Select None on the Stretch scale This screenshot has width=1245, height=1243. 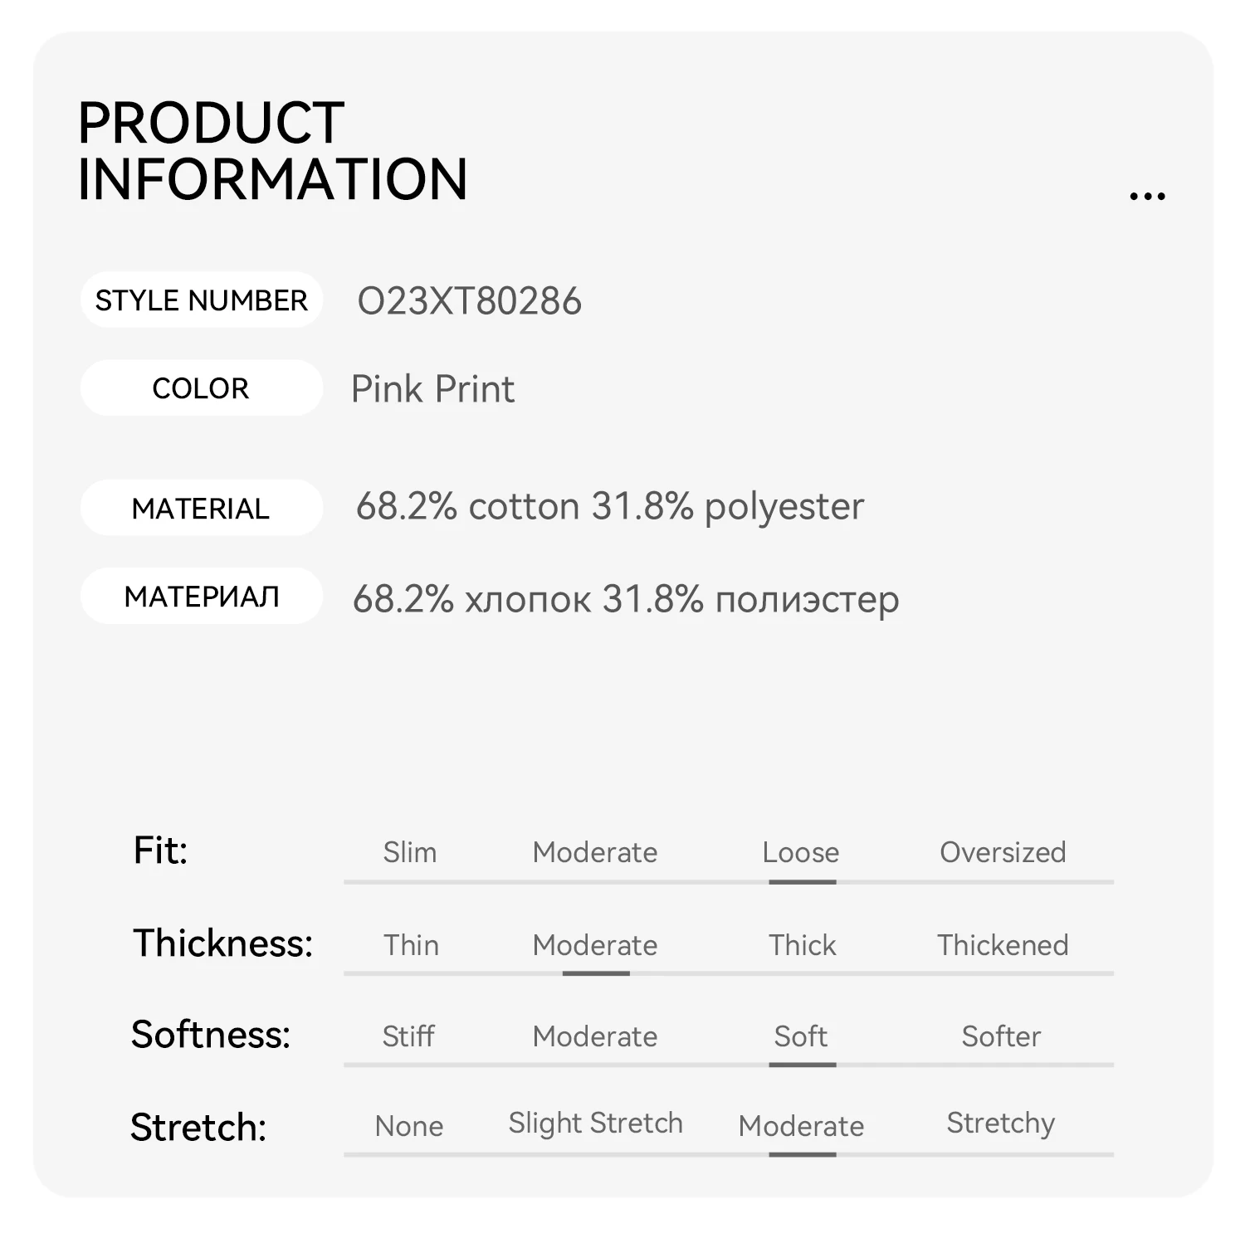click(x=409, y=1126)
